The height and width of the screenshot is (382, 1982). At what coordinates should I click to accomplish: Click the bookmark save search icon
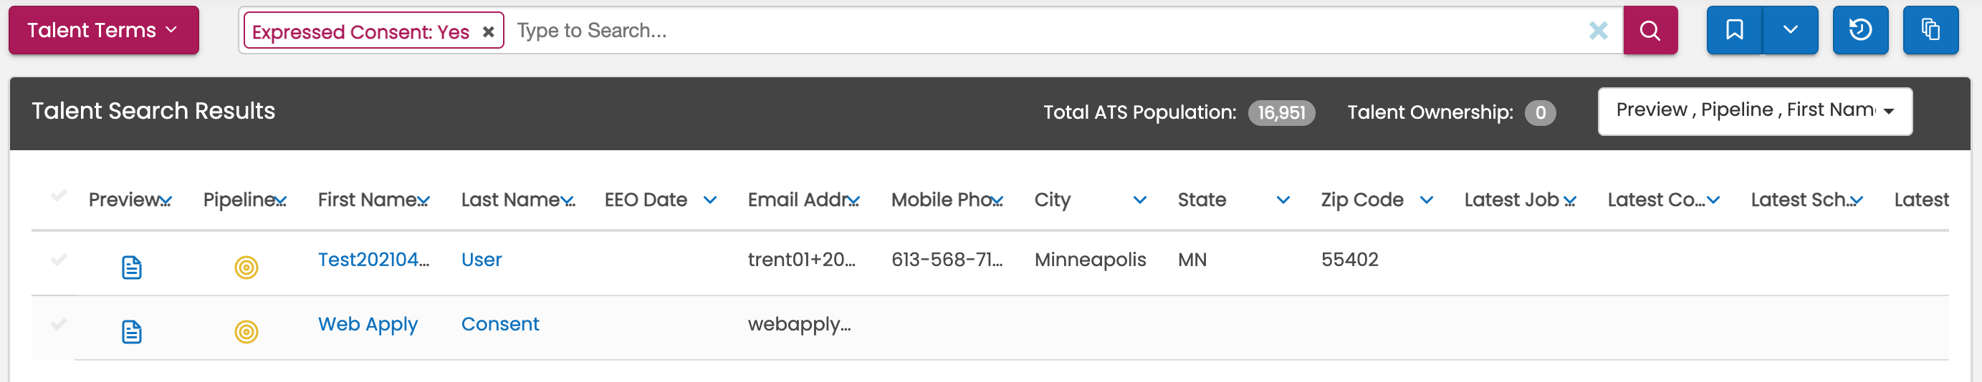pos(1734,31)
